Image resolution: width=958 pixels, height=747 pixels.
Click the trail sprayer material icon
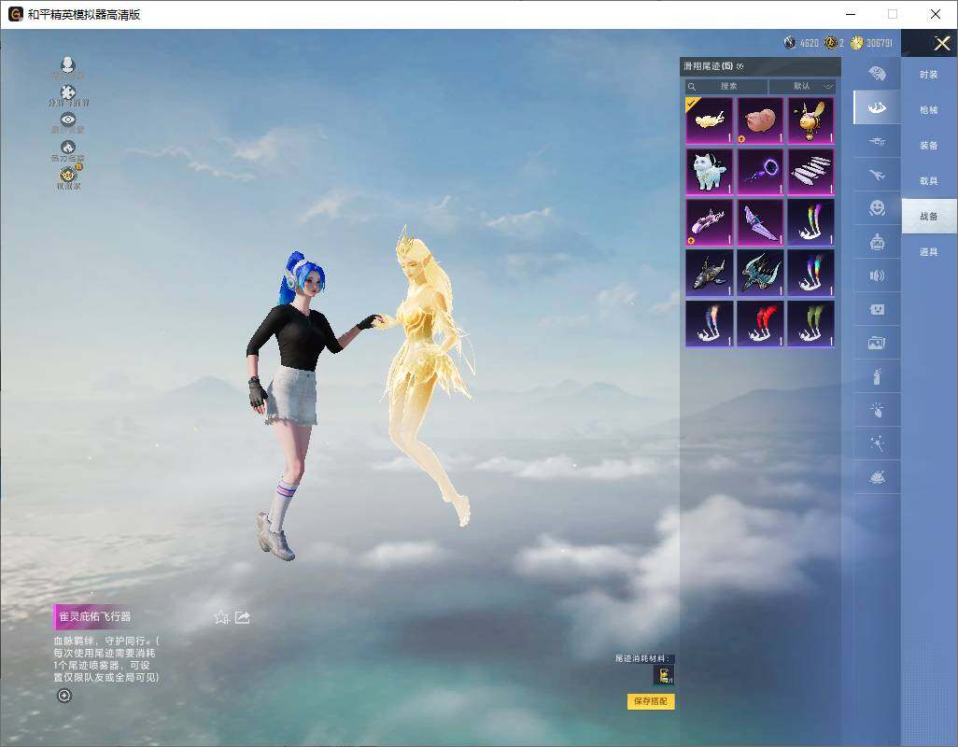(x=664, y=675)
